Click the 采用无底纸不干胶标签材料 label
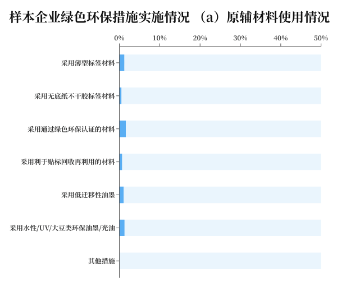337x286 pixels. (75, 96)
